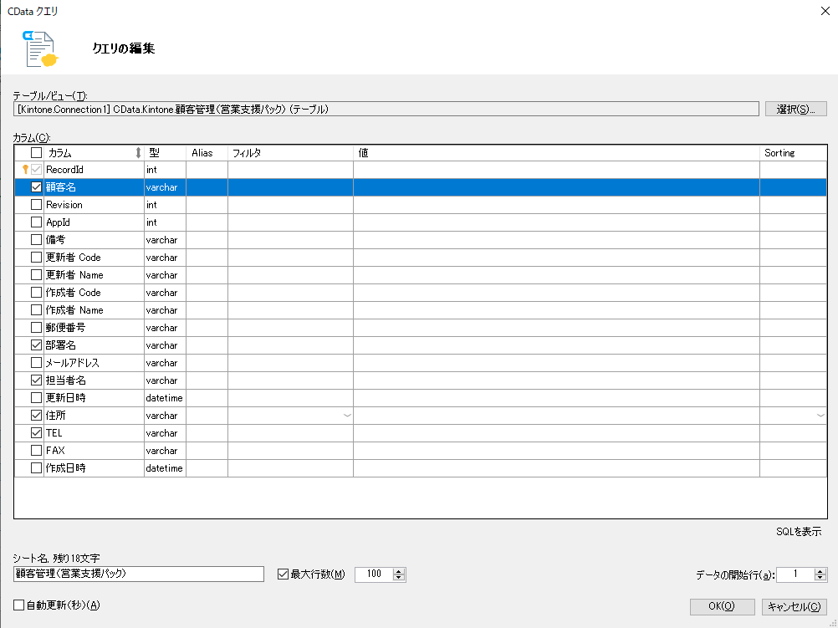Click the テーブル/ビュー connection text field

point(386,109)
